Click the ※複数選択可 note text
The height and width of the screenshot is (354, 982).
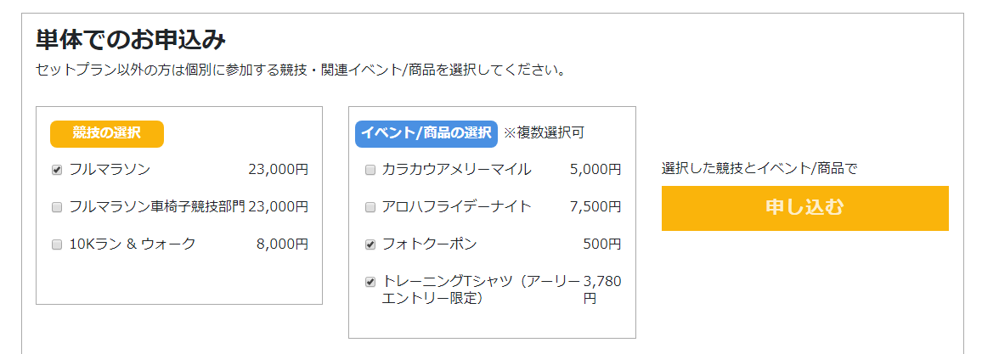(x=544, y=132)
